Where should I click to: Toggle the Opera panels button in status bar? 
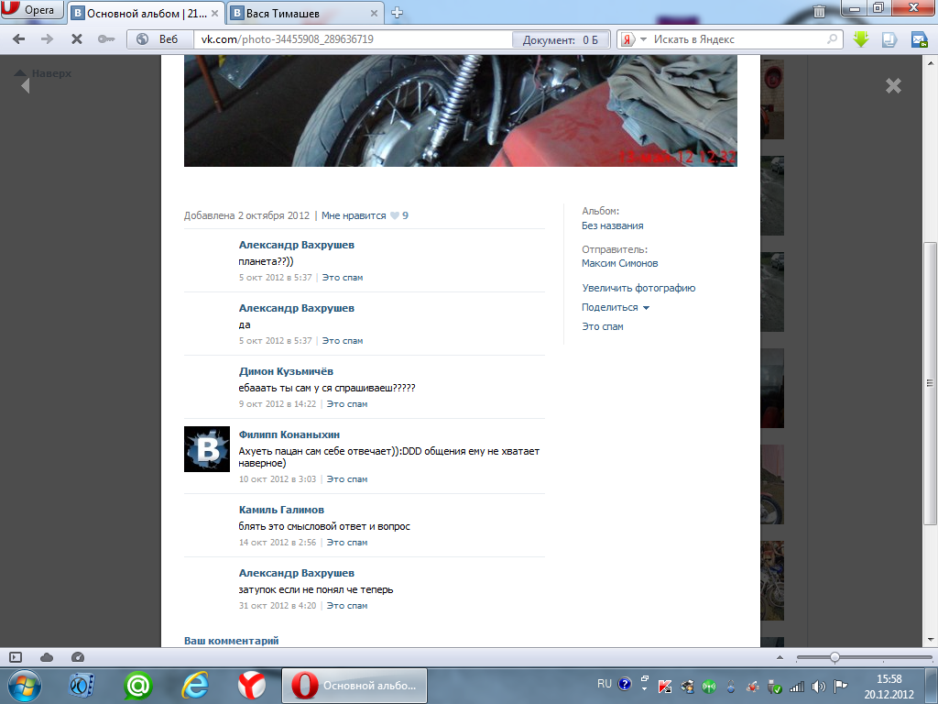[16, 657]
